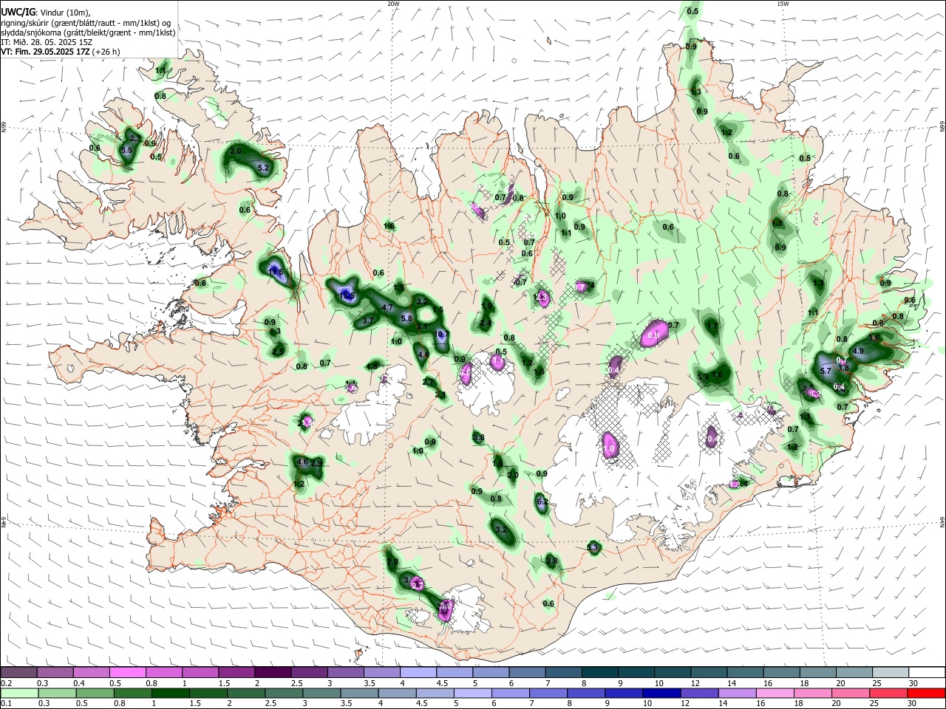Image resolution: width=946 pixels, height=709 pixels.
Task: Pick the light lavender 4.5 swatch in the top legend row
Action: tap(455, 672)
